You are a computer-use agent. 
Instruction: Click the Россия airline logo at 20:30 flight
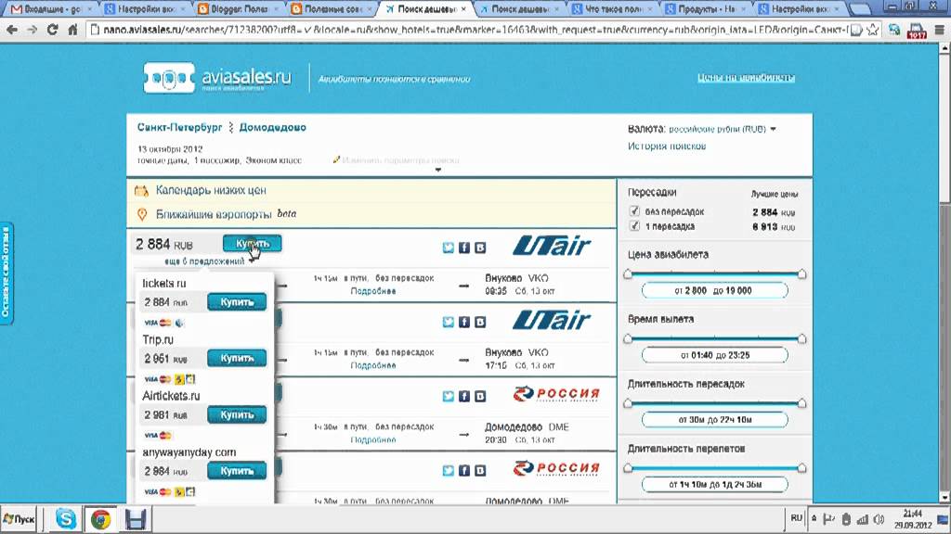click(x=556, y=395)
